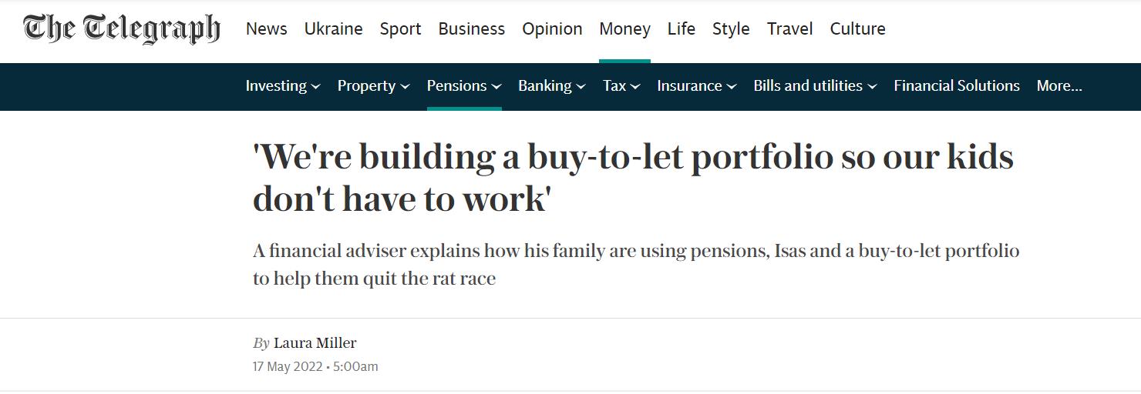Expand the Banking dropdown chevron
The width and height of the screenshot is (1141, 394).
pos(581,87)
